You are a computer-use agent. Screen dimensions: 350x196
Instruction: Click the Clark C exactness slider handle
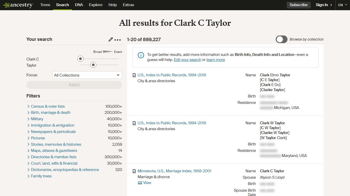[80, 59]
